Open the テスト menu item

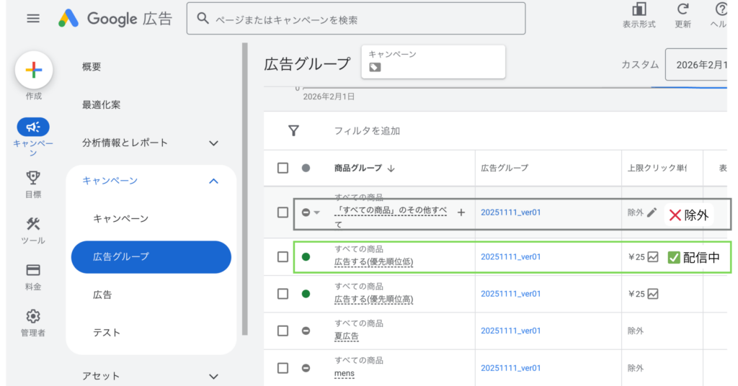tap(107, 333)
